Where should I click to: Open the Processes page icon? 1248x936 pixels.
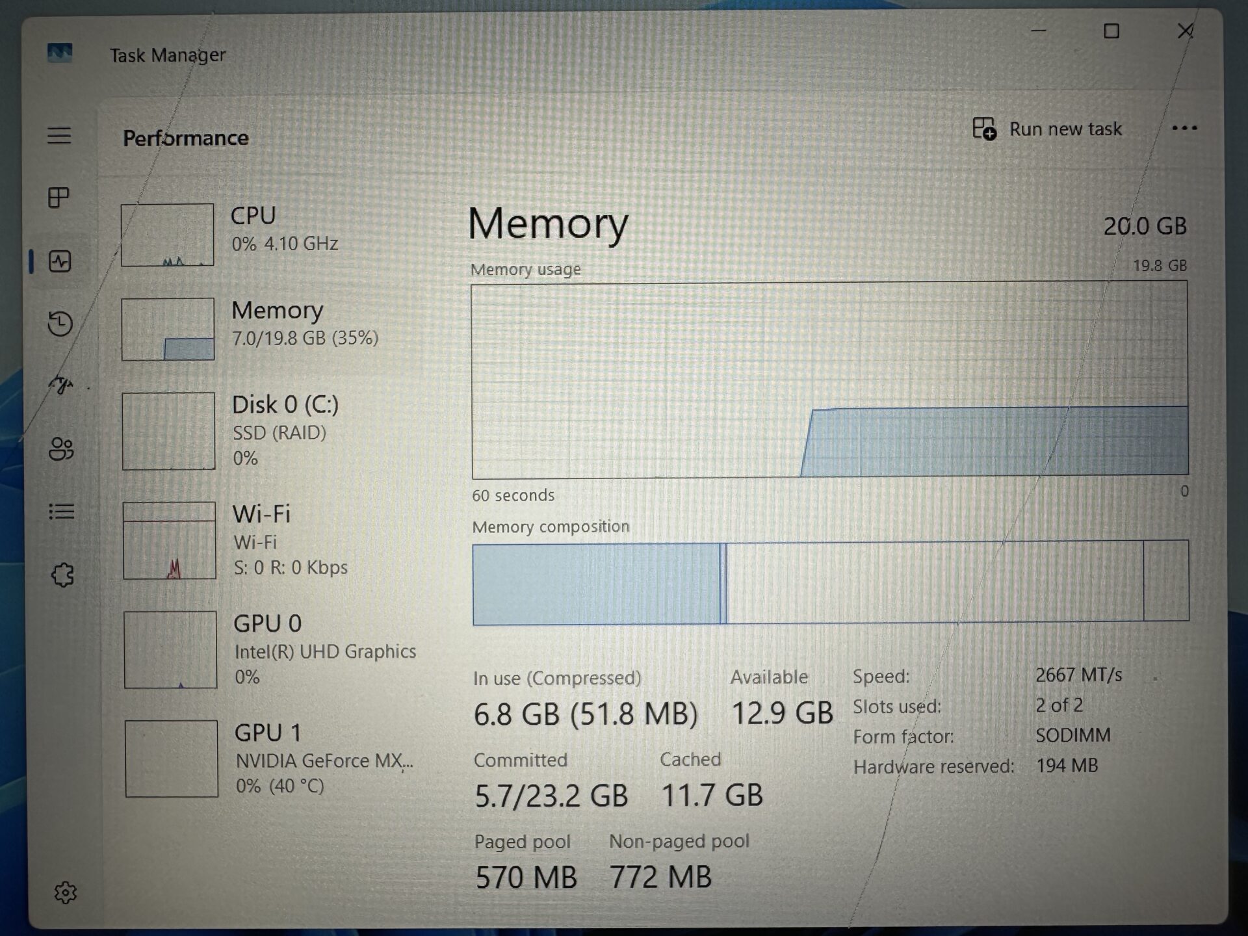59,198
